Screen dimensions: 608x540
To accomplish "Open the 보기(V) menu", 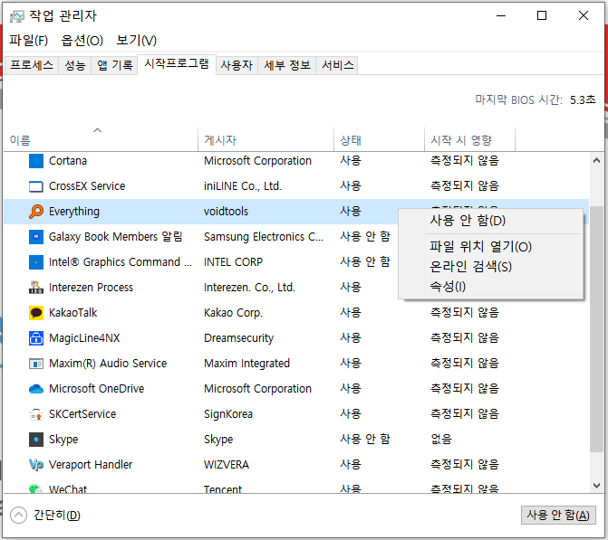I will pyautogui.click(x=136, y=41).
